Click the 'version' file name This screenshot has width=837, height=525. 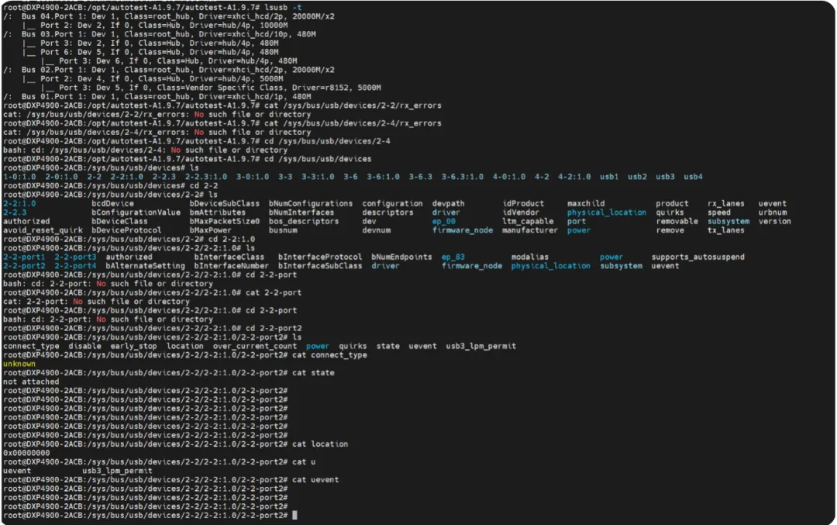[774, 221]
